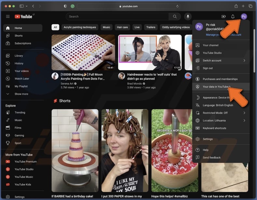Image resolution: width=257 pixels, height=200 pixels.
Task: Start voice search with microphone
Action: pos(188,17)
